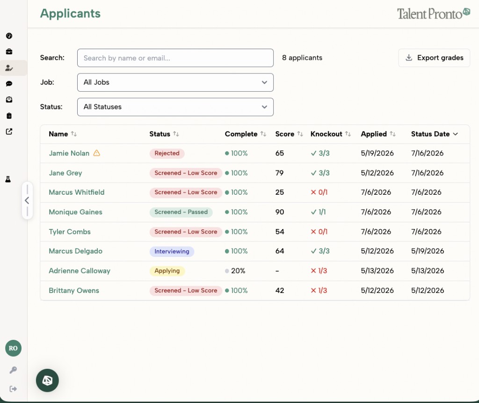Click the external link icon in sidebar
This screenshot has width=479, height=403.
click(x=9, y=132)
